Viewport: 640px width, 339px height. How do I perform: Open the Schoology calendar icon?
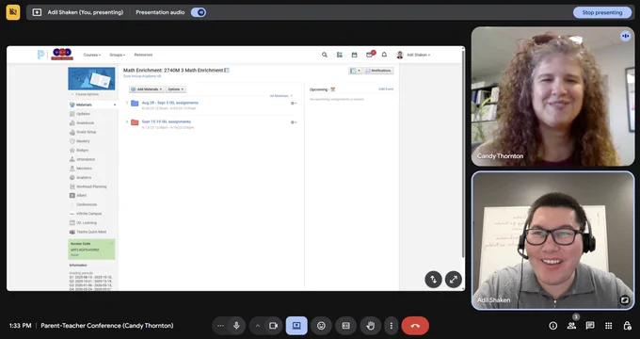click(354, 55)
